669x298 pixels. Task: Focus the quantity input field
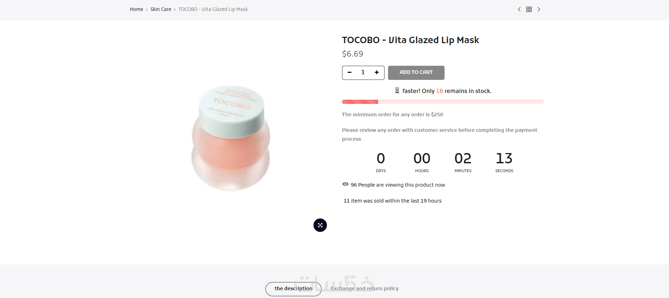(x=363, y=72)
